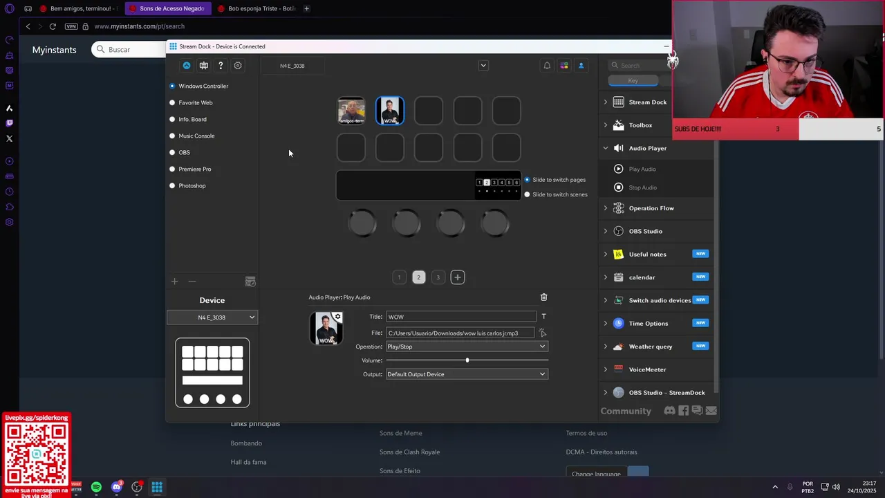Switch to page 1 tab
Viewport: 885px width, 498px height.
tap(399, 277)
